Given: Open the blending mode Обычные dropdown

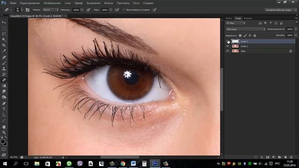Looking at the screenshot, I should [245, 29].
